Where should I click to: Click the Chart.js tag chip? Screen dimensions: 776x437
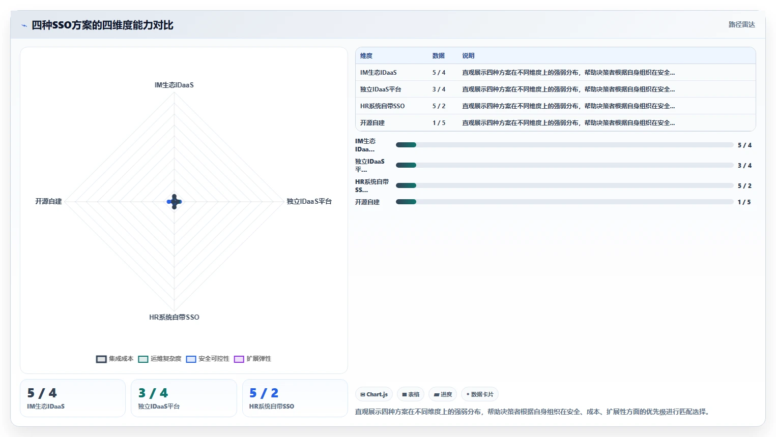click(x=374, y=394)
